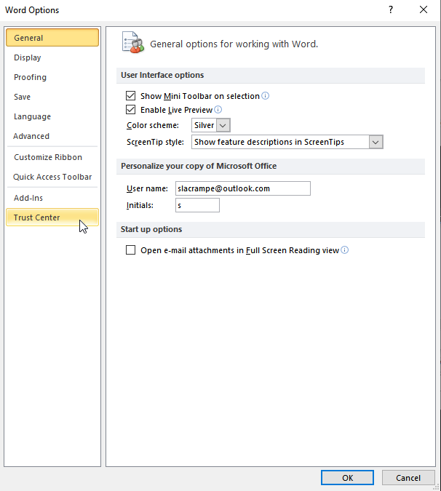Close the Word Options dialog
441x491 pixels.
(x=424, y=9)
